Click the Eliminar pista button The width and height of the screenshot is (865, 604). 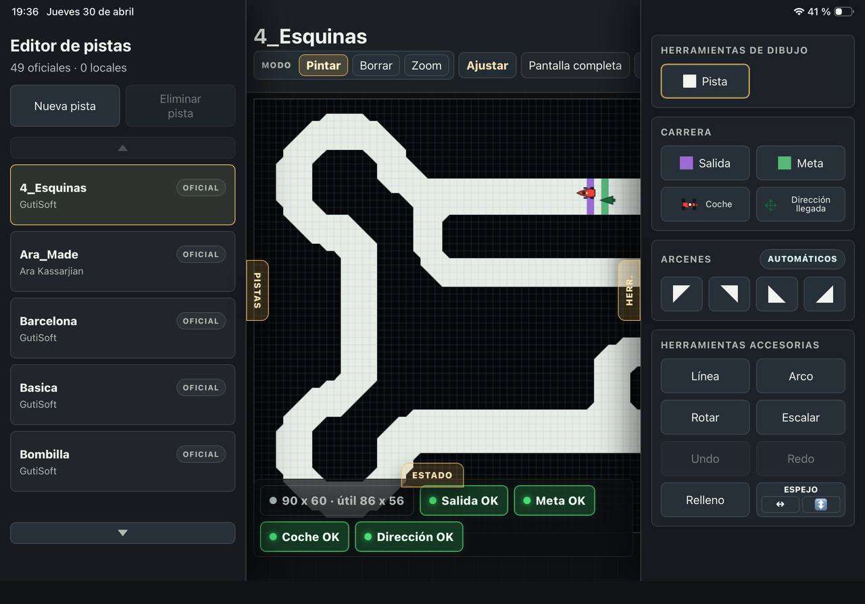click(x=180, y=106)
